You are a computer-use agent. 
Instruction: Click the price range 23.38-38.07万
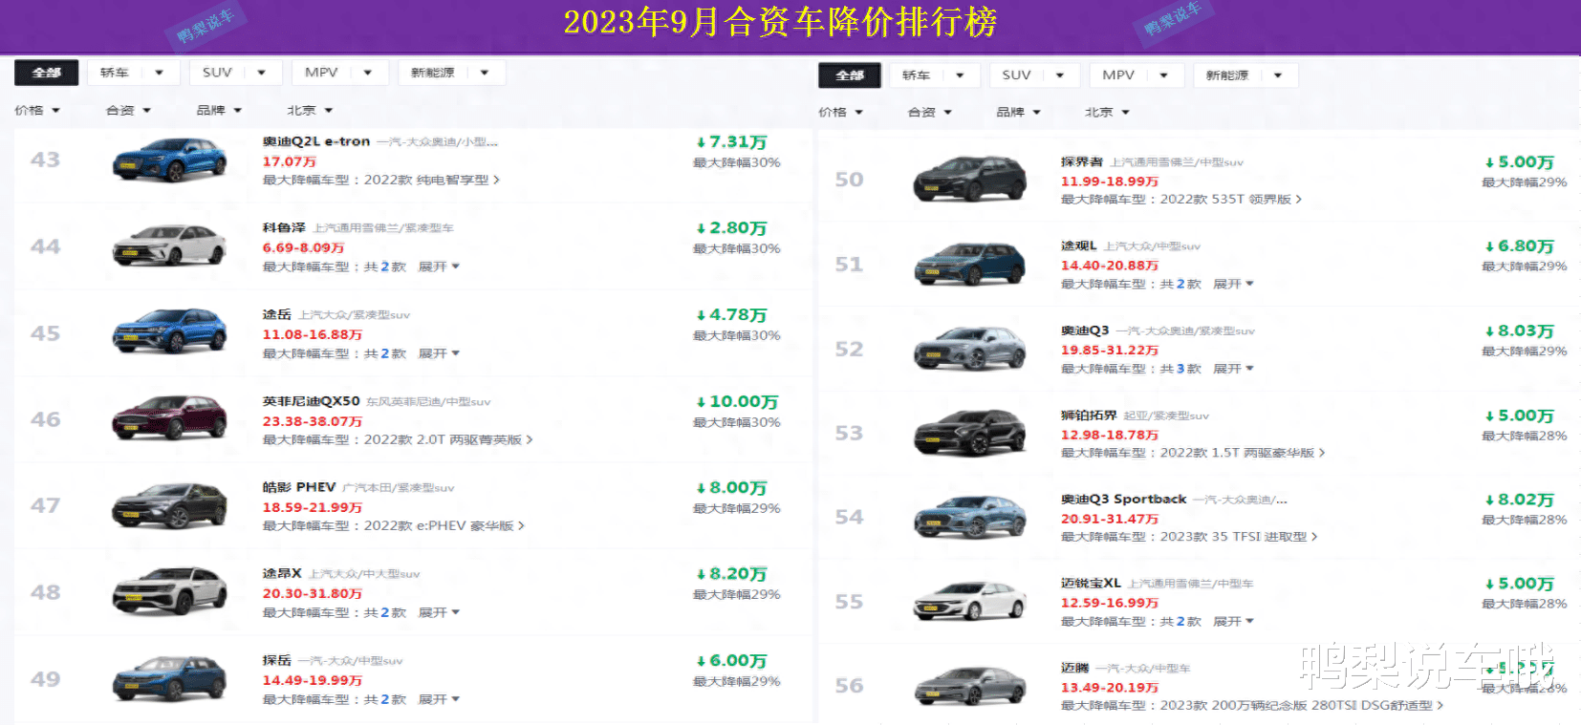pos(313,420)
